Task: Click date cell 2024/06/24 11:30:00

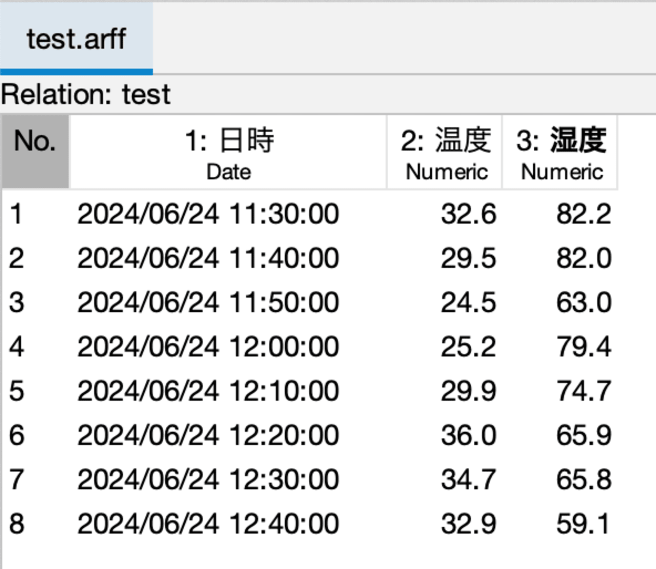Action: coord(229,214)
